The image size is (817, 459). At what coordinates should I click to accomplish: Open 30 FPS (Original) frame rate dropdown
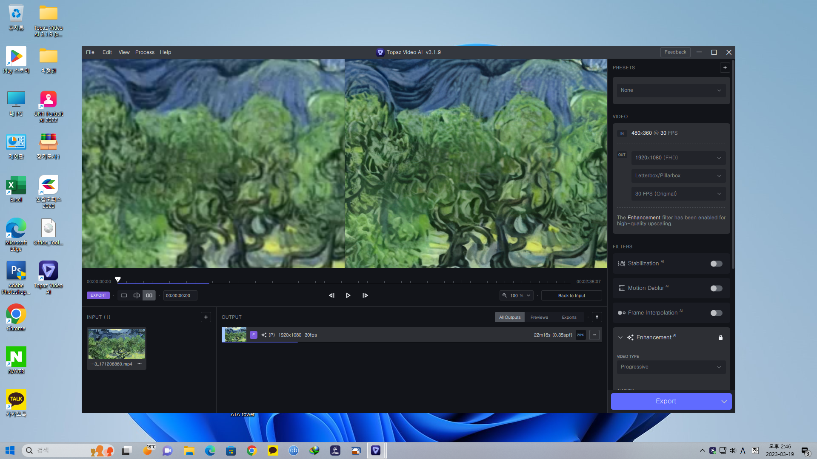pos(678,194)
